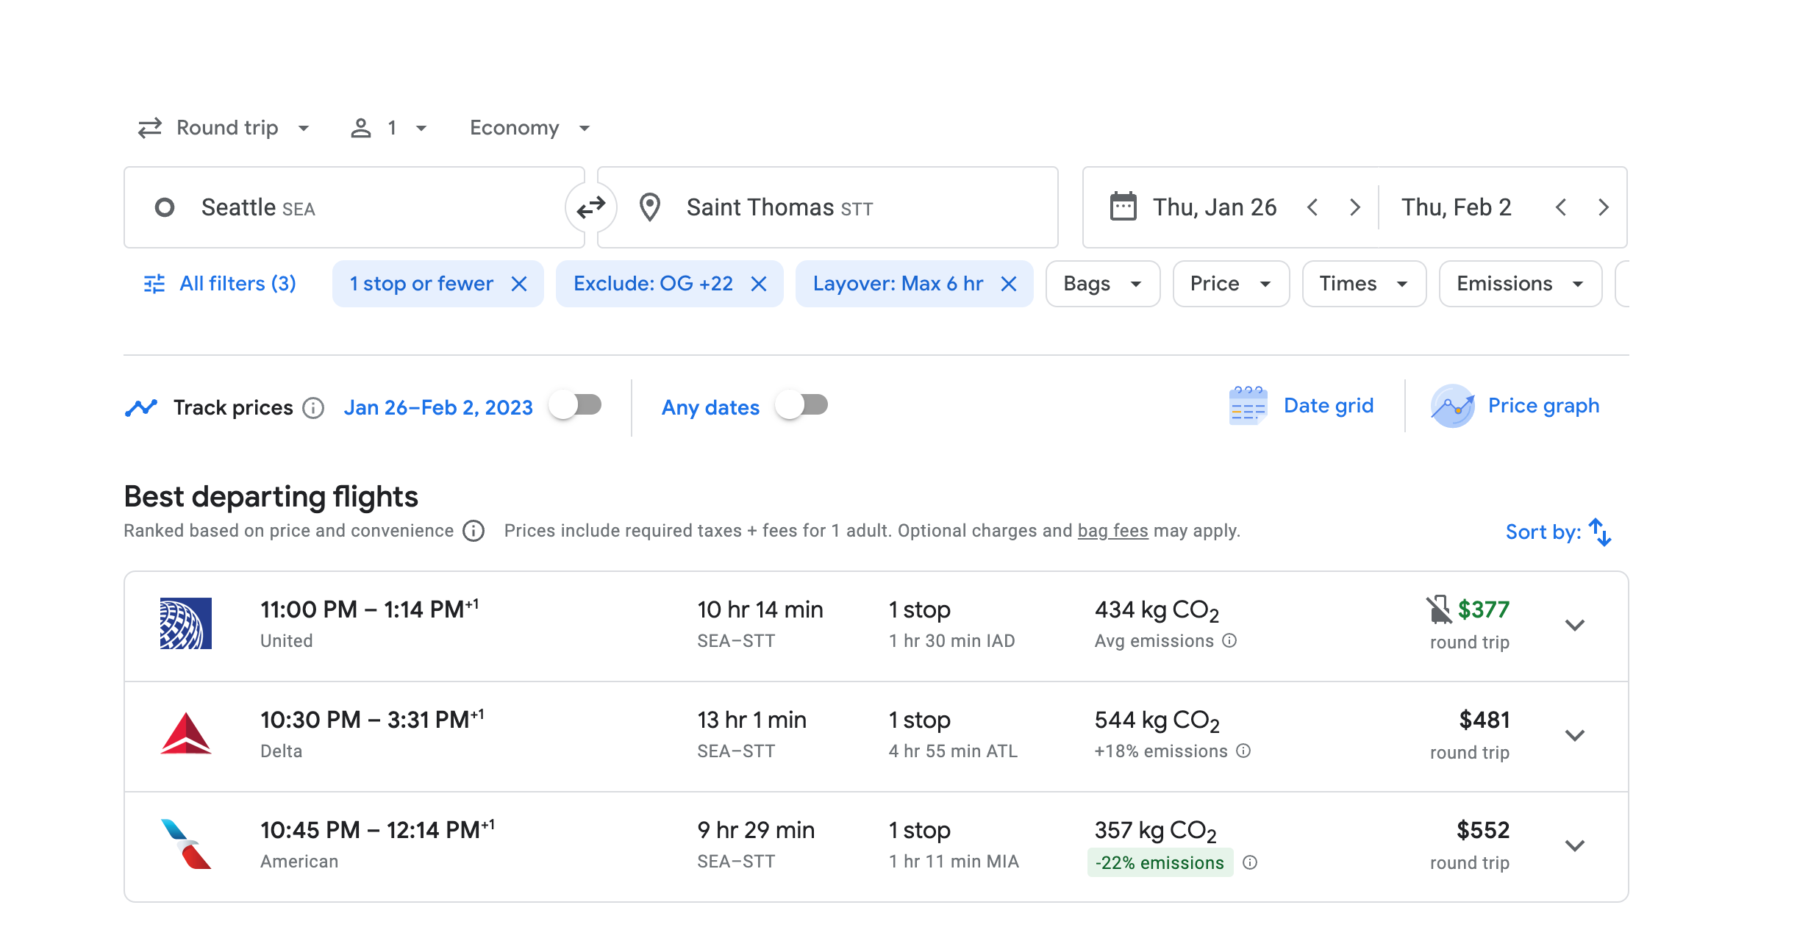
Task: Follow the bag fees link
Action: click(1112, 531)
